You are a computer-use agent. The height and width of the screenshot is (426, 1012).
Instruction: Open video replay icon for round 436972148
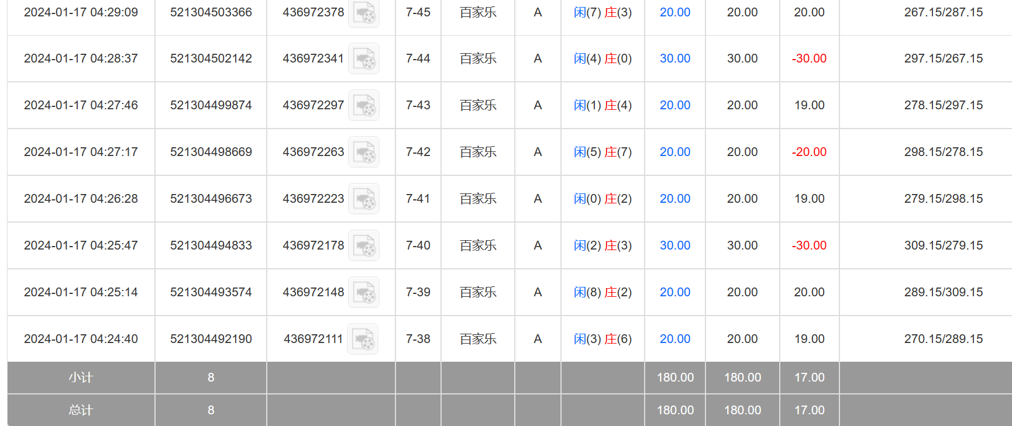click(364, 292)
